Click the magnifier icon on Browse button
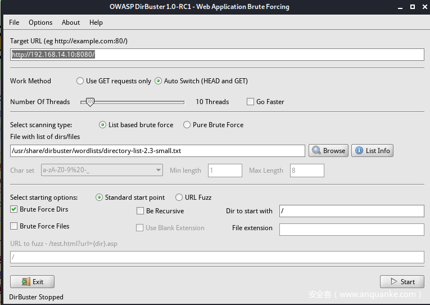430x305 pixels. (316, 150)
